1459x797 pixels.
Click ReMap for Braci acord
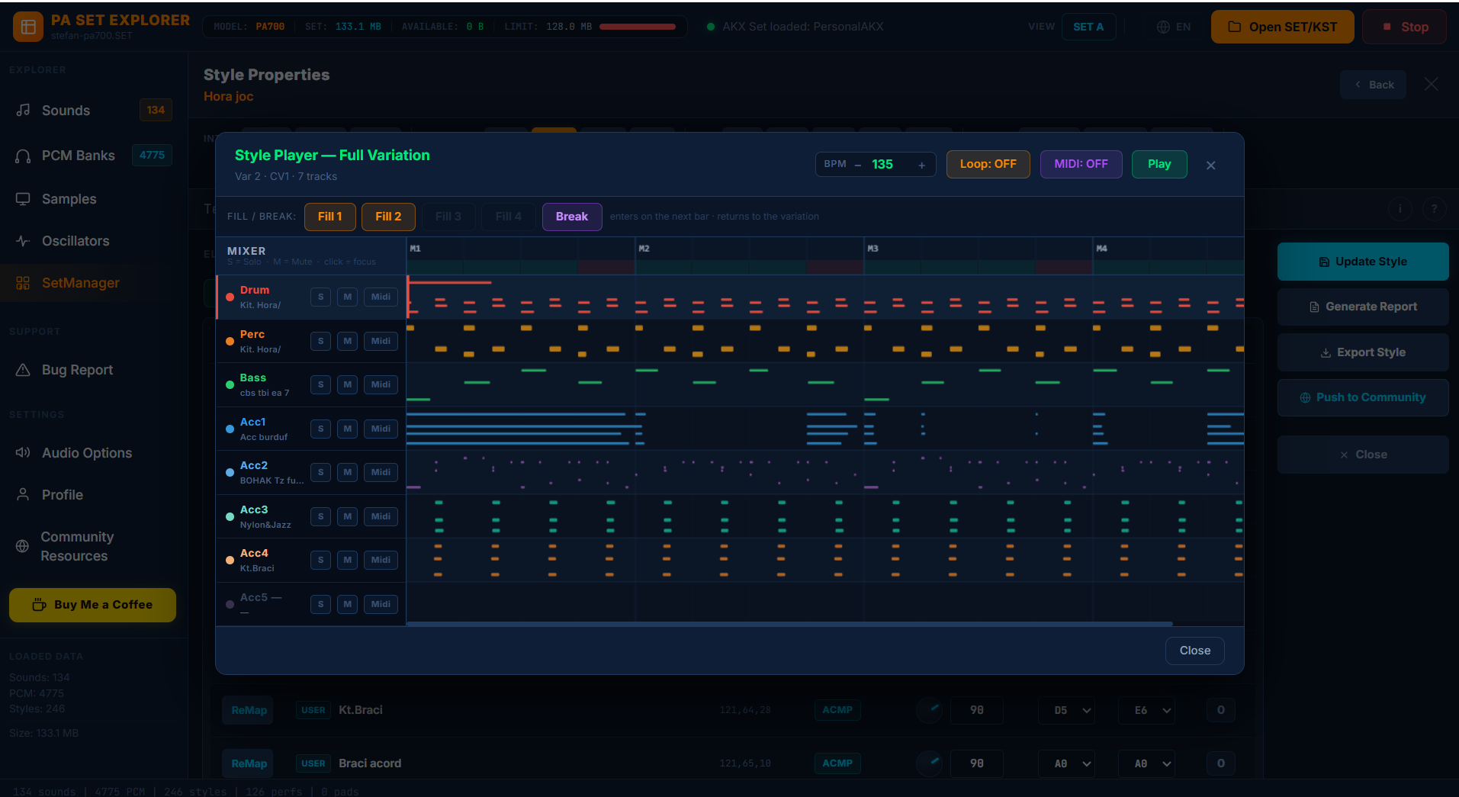(x=249, y=763)
